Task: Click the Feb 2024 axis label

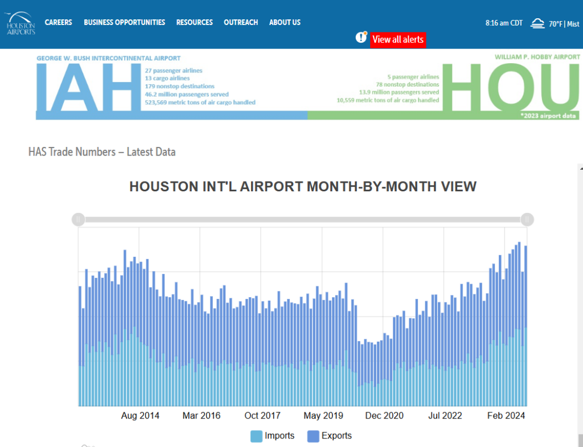Action: coord(506,415)
